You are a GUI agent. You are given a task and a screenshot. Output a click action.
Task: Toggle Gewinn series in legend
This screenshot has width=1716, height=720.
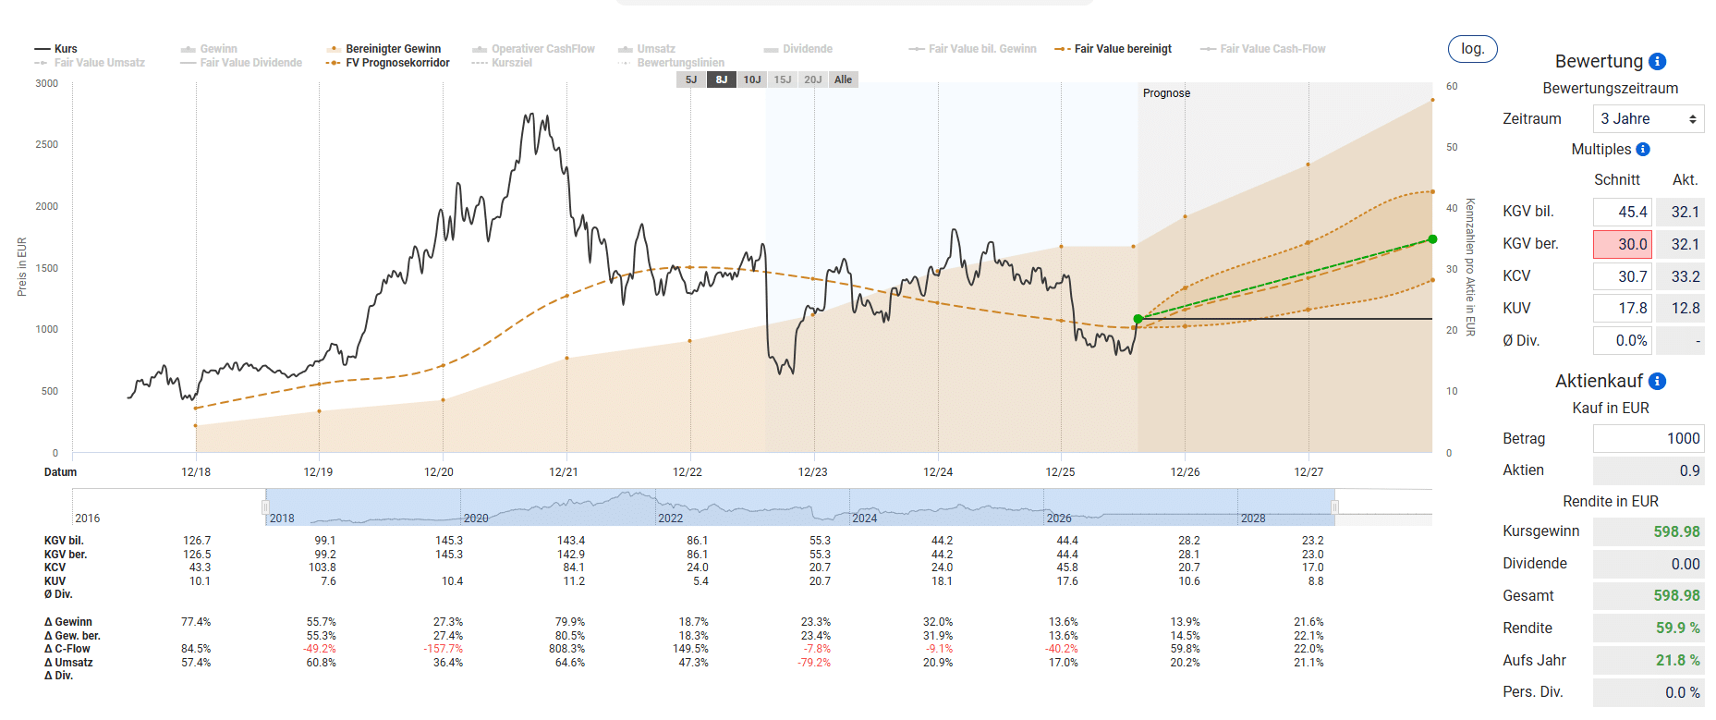(x=189, y=49)
